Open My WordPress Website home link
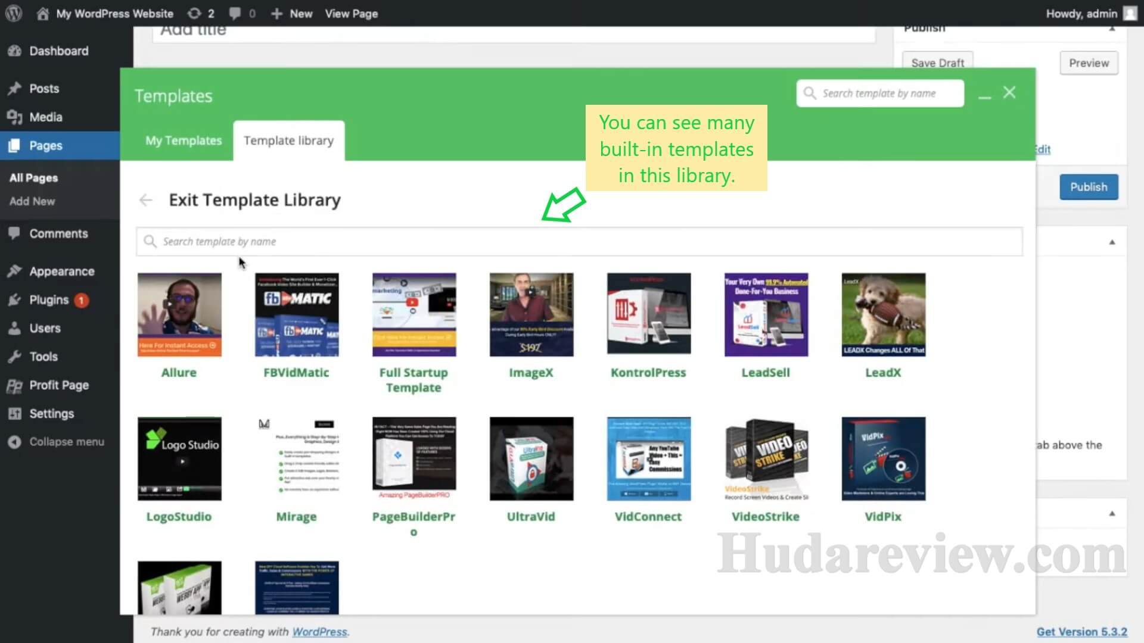Screen dimensions: 1144x643 click(105, 13)
